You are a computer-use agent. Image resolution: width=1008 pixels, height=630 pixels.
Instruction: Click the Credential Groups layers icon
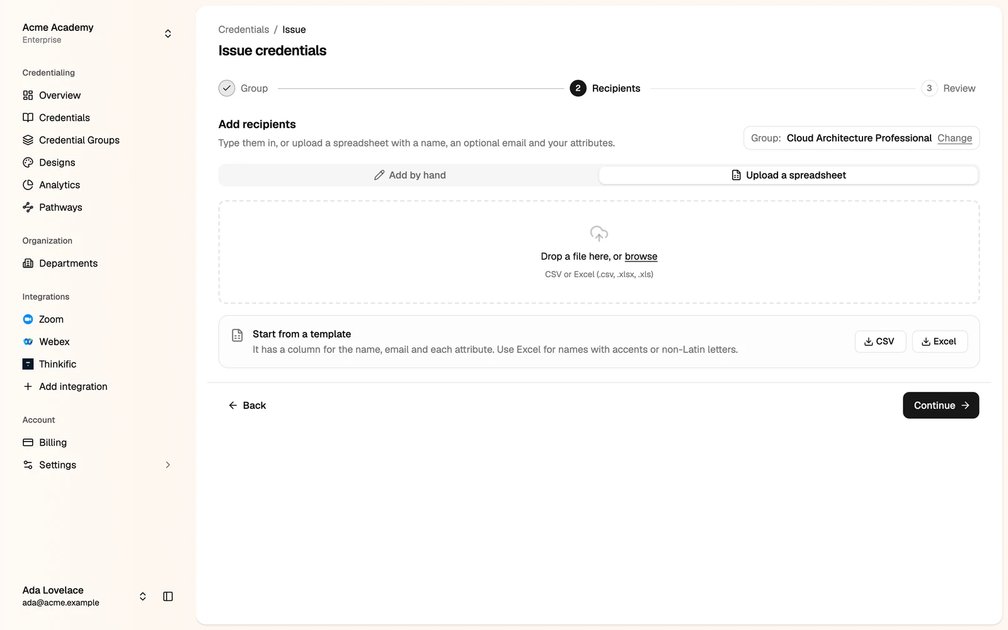point(28,140)
